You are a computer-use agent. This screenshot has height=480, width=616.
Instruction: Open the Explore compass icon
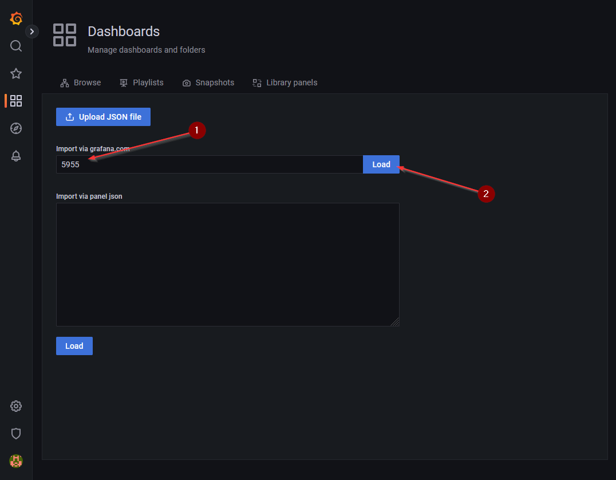tap(16, 128)
